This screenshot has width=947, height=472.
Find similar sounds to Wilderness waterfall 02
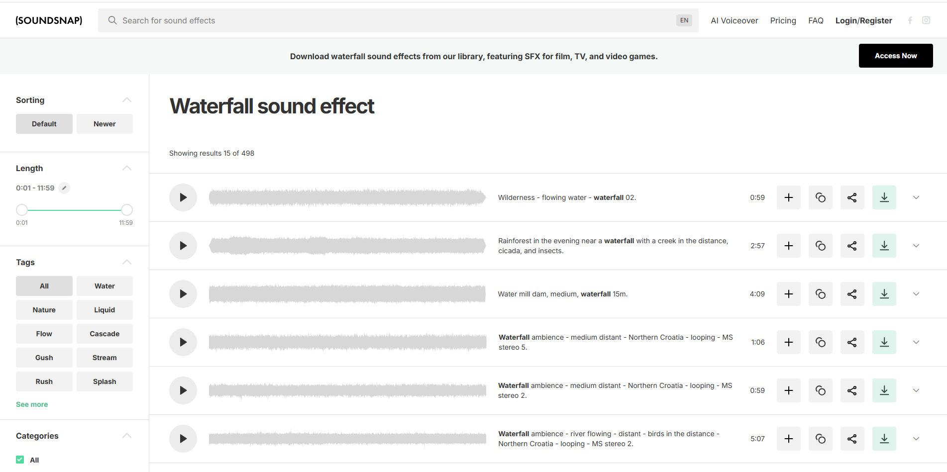820,197
